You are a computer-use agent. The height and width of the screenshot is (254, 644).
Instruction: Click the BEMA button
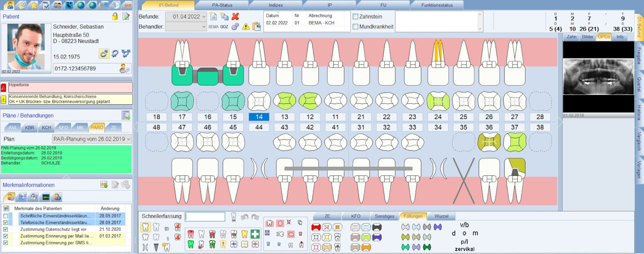coord(213,27)
